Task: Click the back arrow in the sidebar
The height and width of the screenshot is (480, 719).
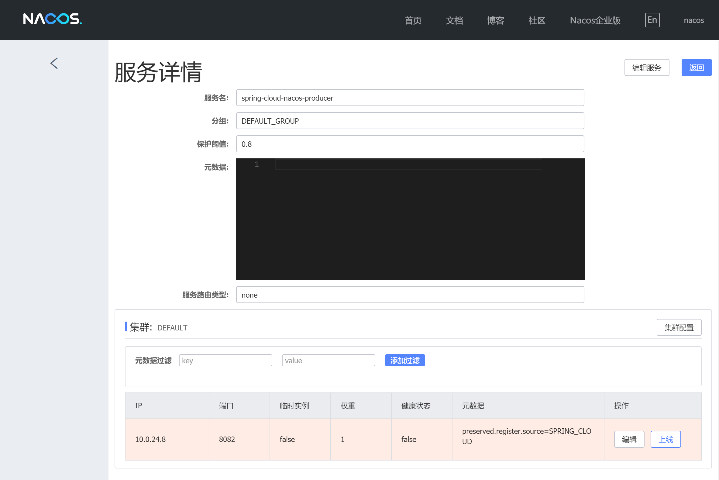Action: pos(54,63)
